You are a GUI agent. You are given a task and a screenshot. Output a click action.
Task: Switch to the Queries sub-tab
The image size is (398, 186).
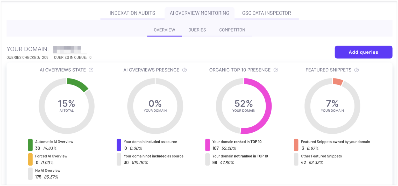point(197,30)
